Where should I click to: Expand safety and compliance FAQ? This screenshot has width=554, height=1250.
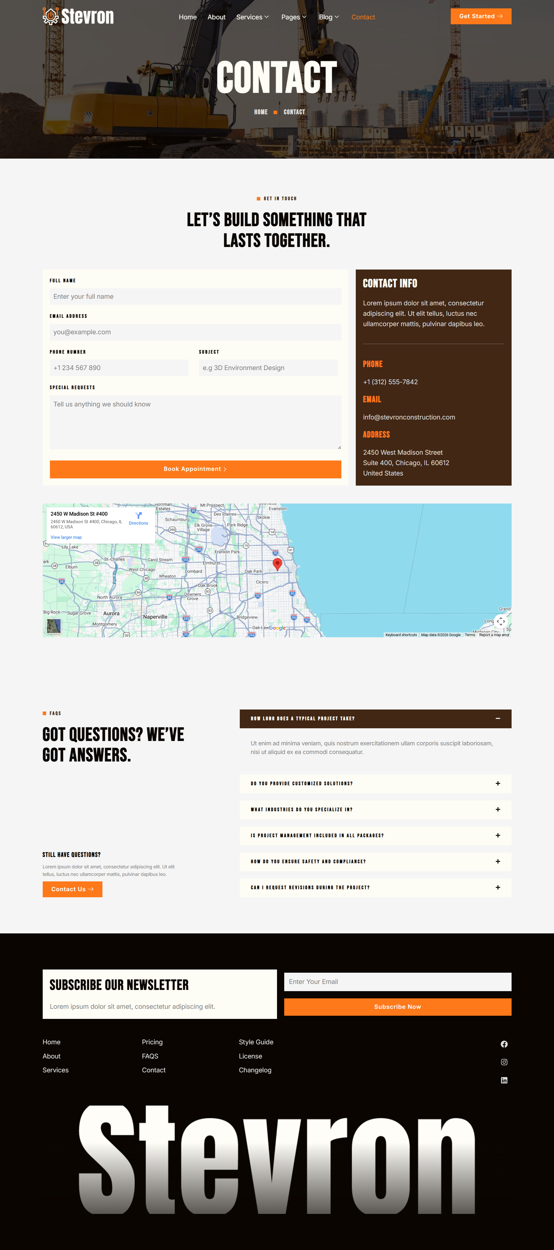tap(498, 861)
